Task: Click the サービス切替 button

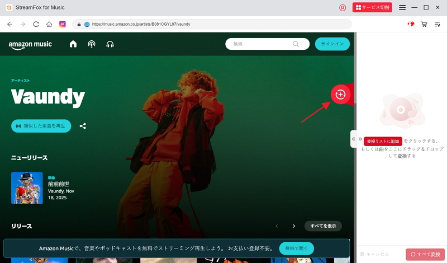Action: click(372, 7)
